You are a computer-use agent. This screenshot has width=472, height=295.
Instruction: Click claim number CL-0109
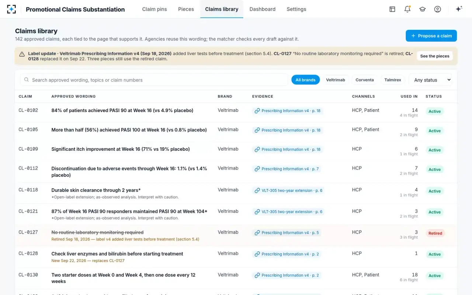click(28, 149)
